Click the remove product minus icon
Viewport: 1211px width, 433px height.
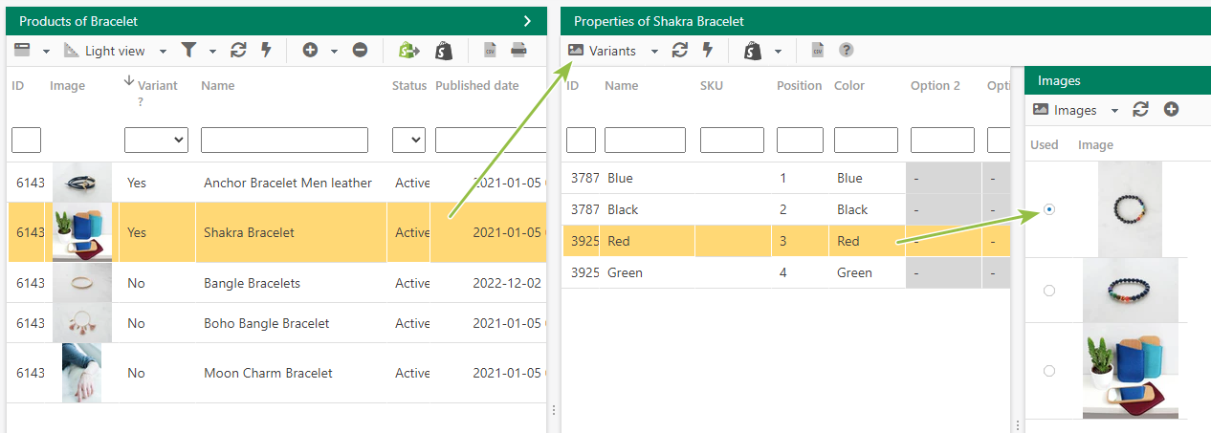point(360,50)
